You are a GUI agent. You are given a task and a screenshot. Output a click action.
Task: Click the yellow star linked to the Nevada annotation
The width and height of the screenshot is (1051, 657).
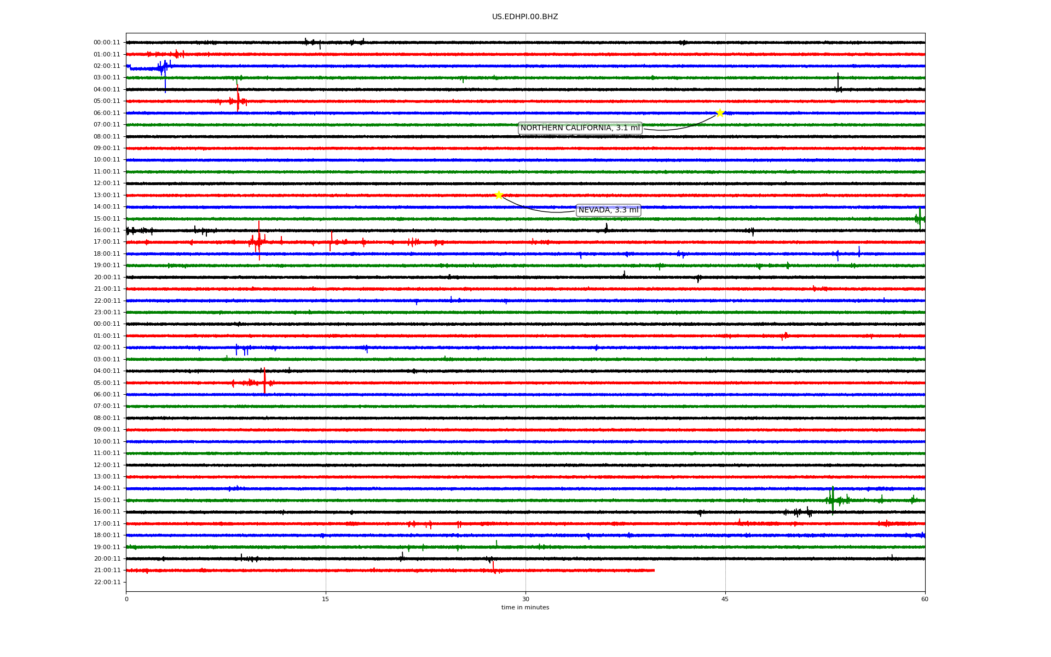pyautogui.click(x=499, y=195)
